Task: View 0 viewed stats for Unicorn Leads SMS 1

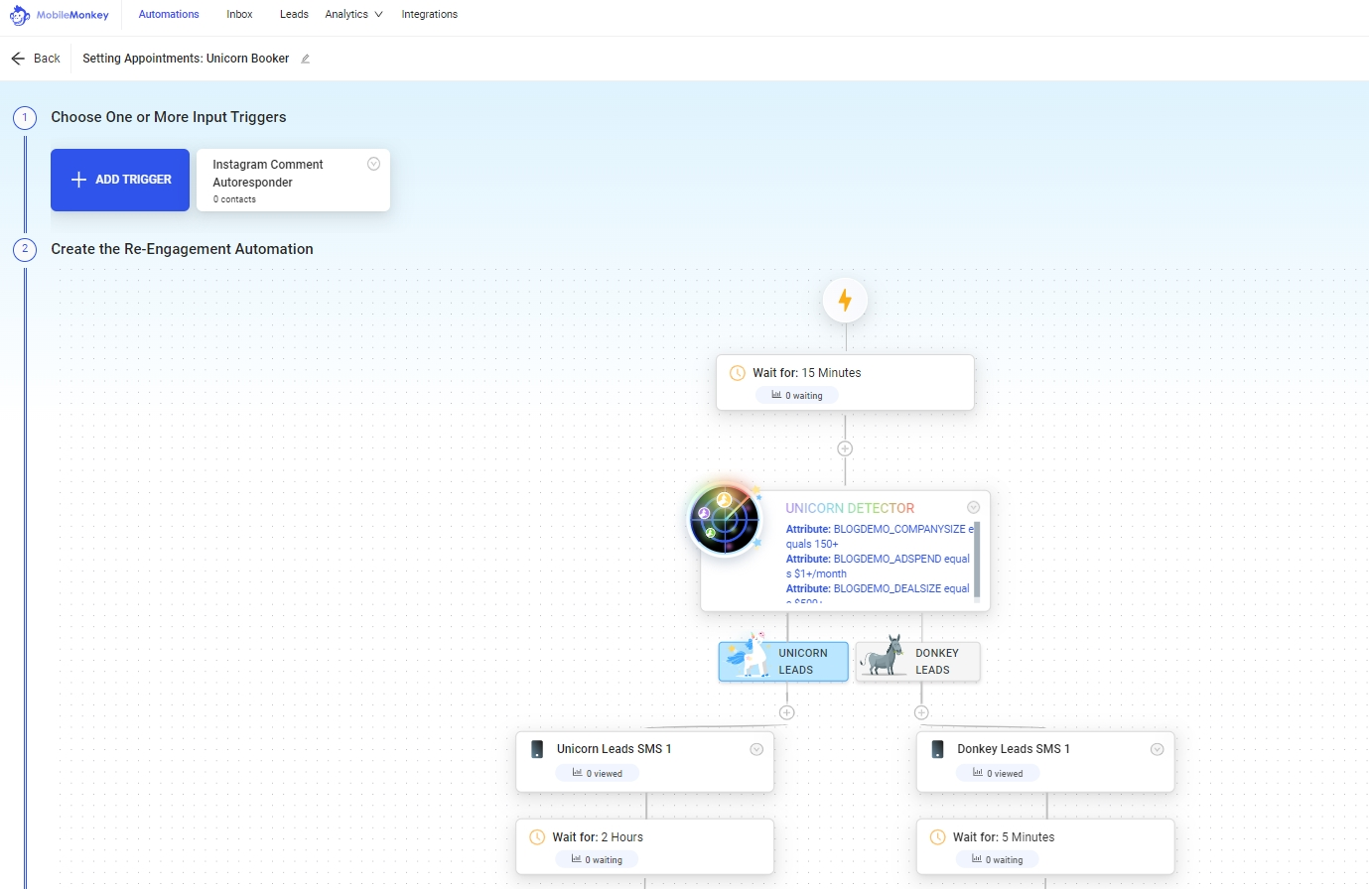Action: (598, 773)
